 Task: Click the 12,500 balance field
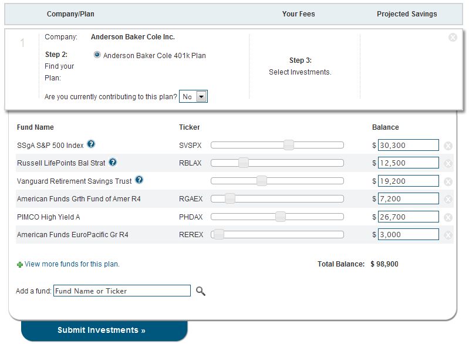coord(409,163)
